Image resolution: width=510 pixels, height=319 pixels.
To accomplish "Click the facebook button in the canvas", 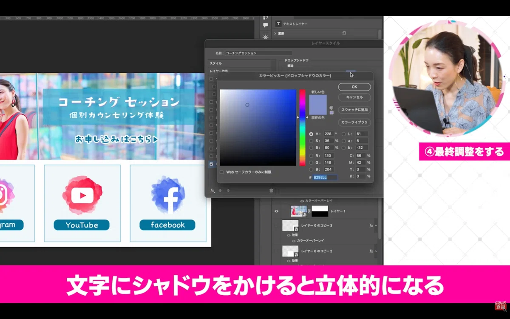I will pos(167,225).
